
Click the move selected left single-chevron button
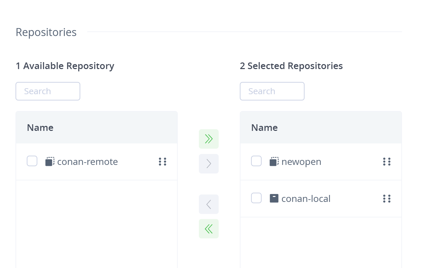coord(208,204)
